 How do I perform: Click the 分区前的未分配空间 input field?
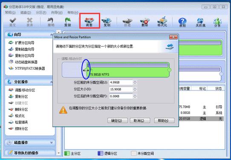pos(121,82)
